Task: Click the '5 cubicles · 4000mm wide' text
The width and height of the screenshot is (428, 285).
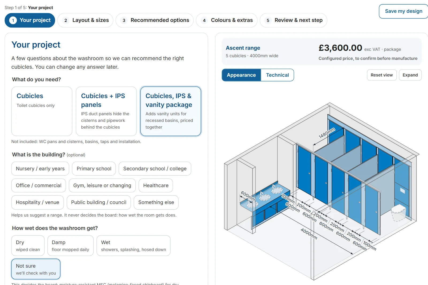Action: [x=252, y=56]
